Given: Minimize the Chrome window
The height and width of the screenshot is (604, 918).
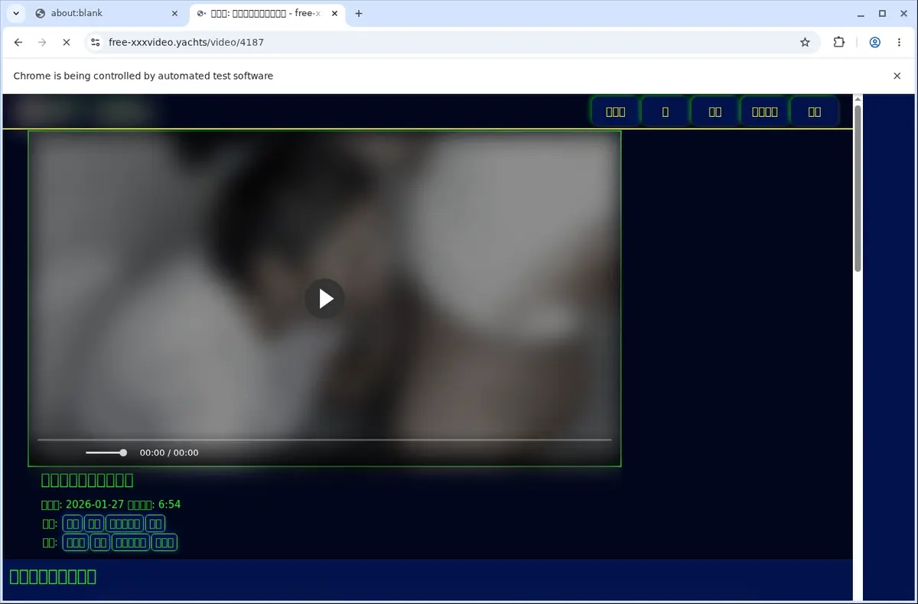Looking at the screenshot, I should click(x=861, y=13).
